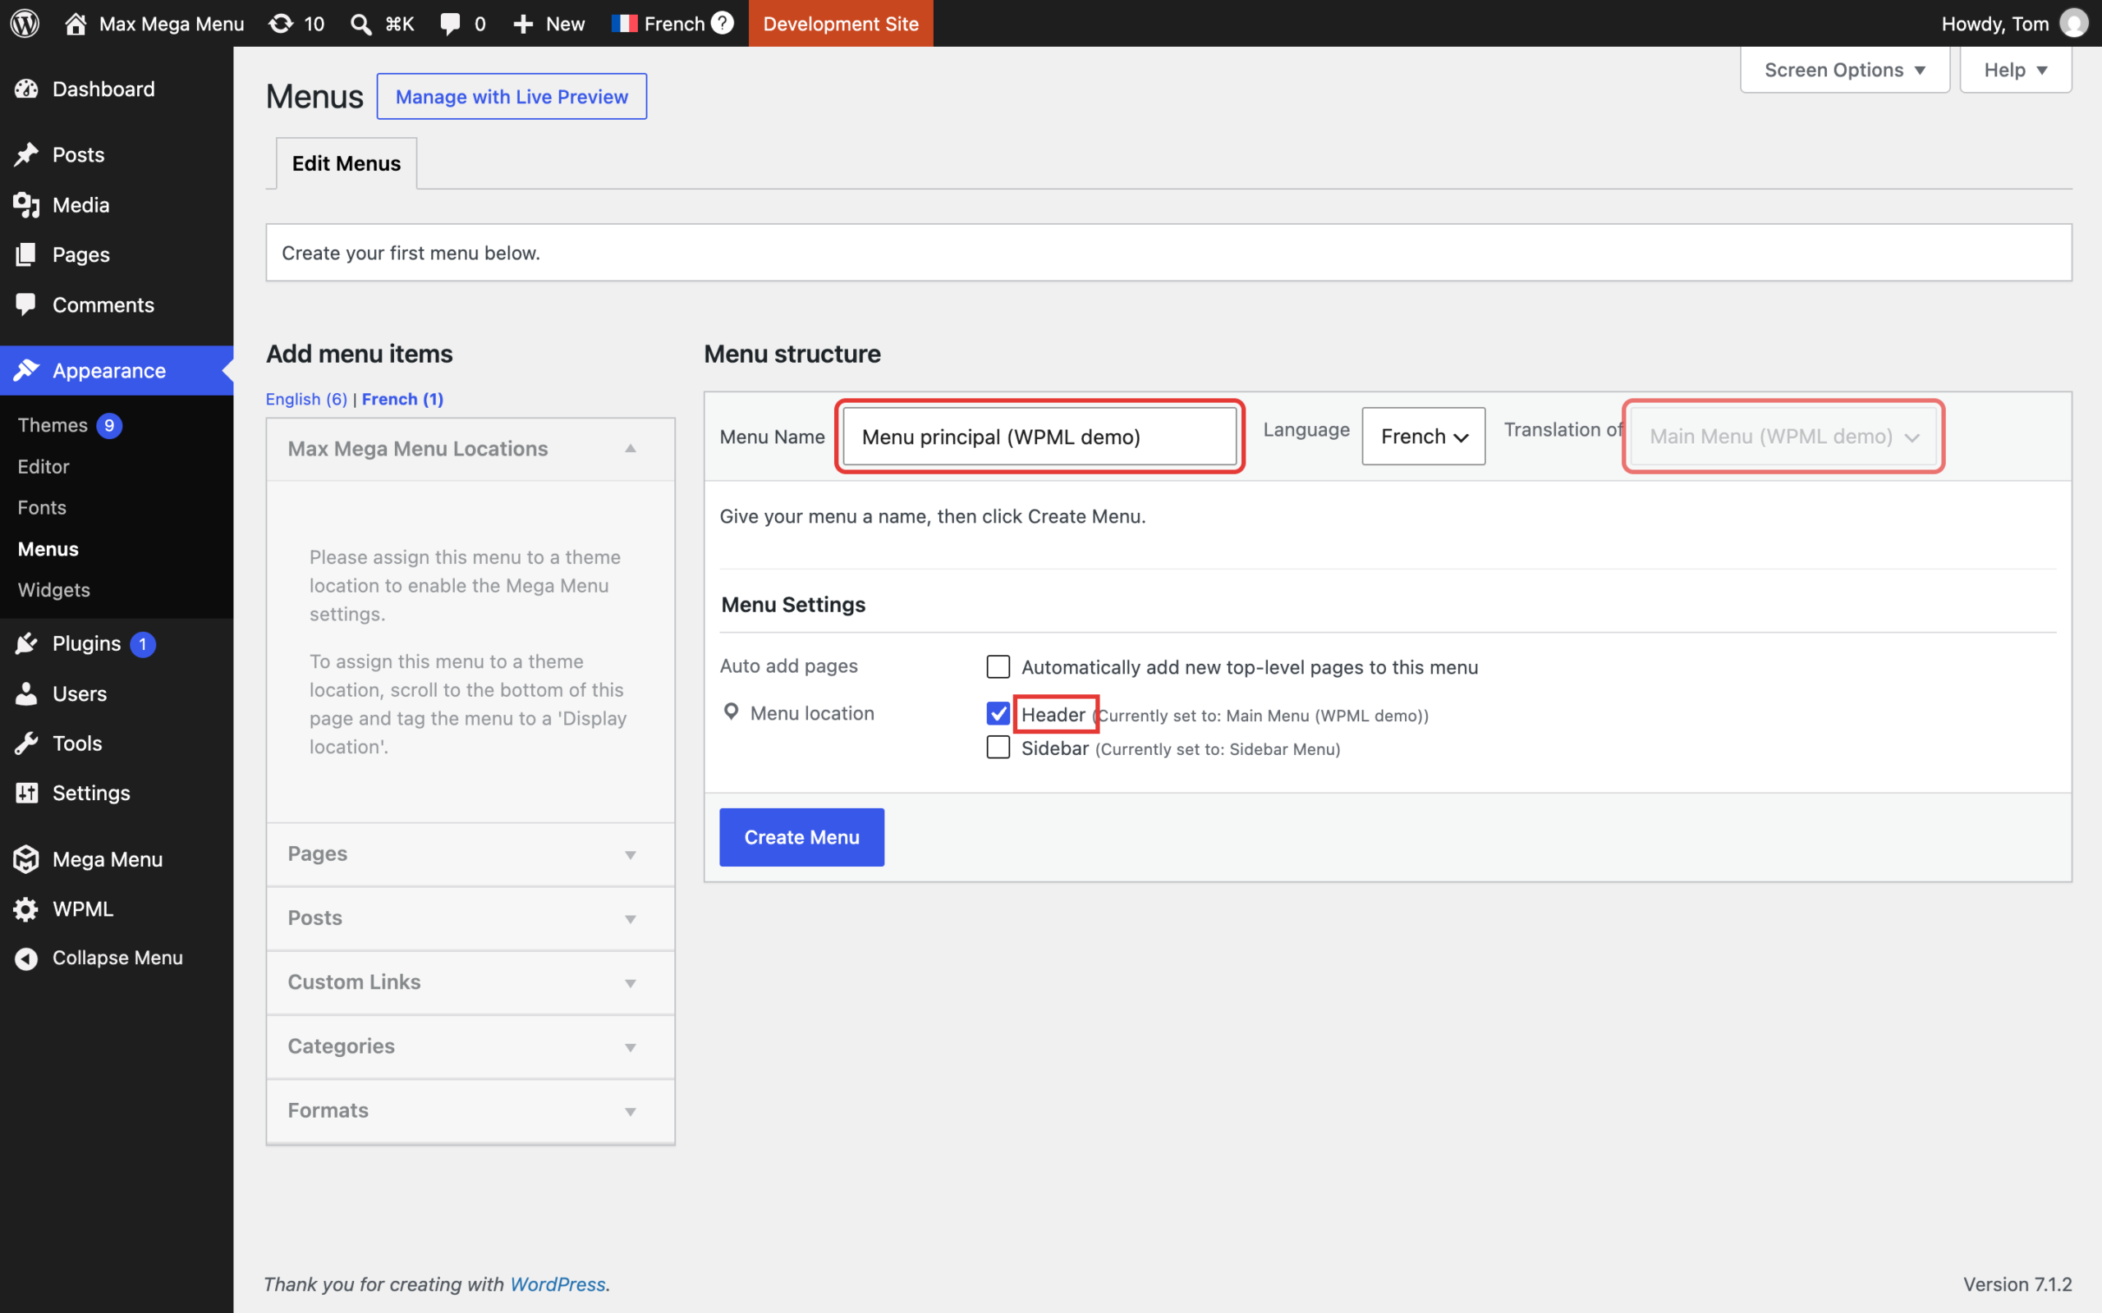Click the question mark help icon beside French

[722, 23]
